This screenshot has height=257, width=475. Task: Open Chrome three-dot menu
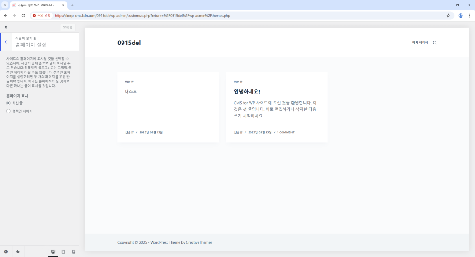point(469,15)
